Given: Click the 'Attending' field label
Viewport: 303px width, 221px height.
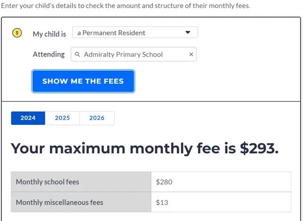Looking at the screenshot, I should click(x=49, y=54).
